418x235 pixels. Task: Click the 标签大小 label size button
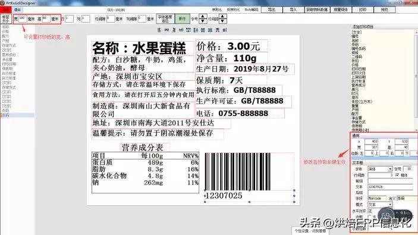tap(5, 18)
